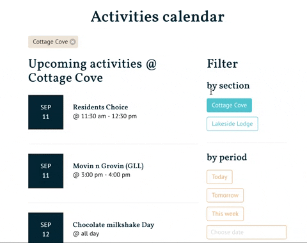Click the Activities calendar page title
The height and width of the screenshot is (243, 307).
coord(157,17)
